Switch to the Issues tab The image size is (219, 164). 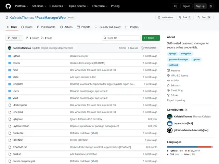27,27
